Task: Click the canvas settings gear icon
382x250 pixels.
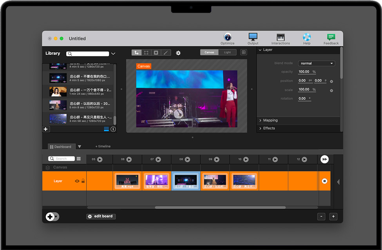Action: pyautogui.click(x=178, y=53)
